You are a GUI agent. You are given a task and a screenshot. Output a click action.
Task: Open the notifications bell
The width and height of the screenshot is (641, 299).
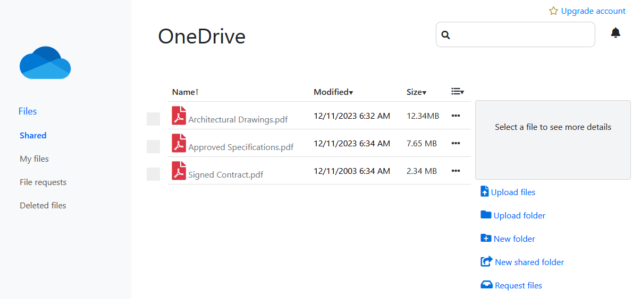(x=615, y=33)
